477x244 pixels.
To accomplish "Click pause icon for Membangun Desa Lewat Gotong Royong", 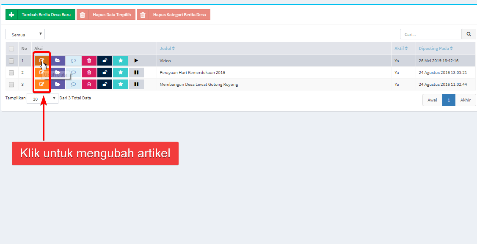I will coord(136,84).
